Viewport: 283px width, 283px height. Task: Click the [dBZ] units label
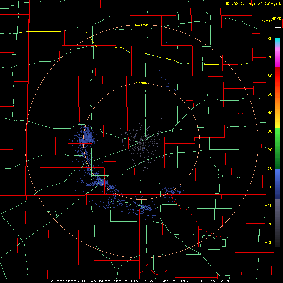(267, 22)
